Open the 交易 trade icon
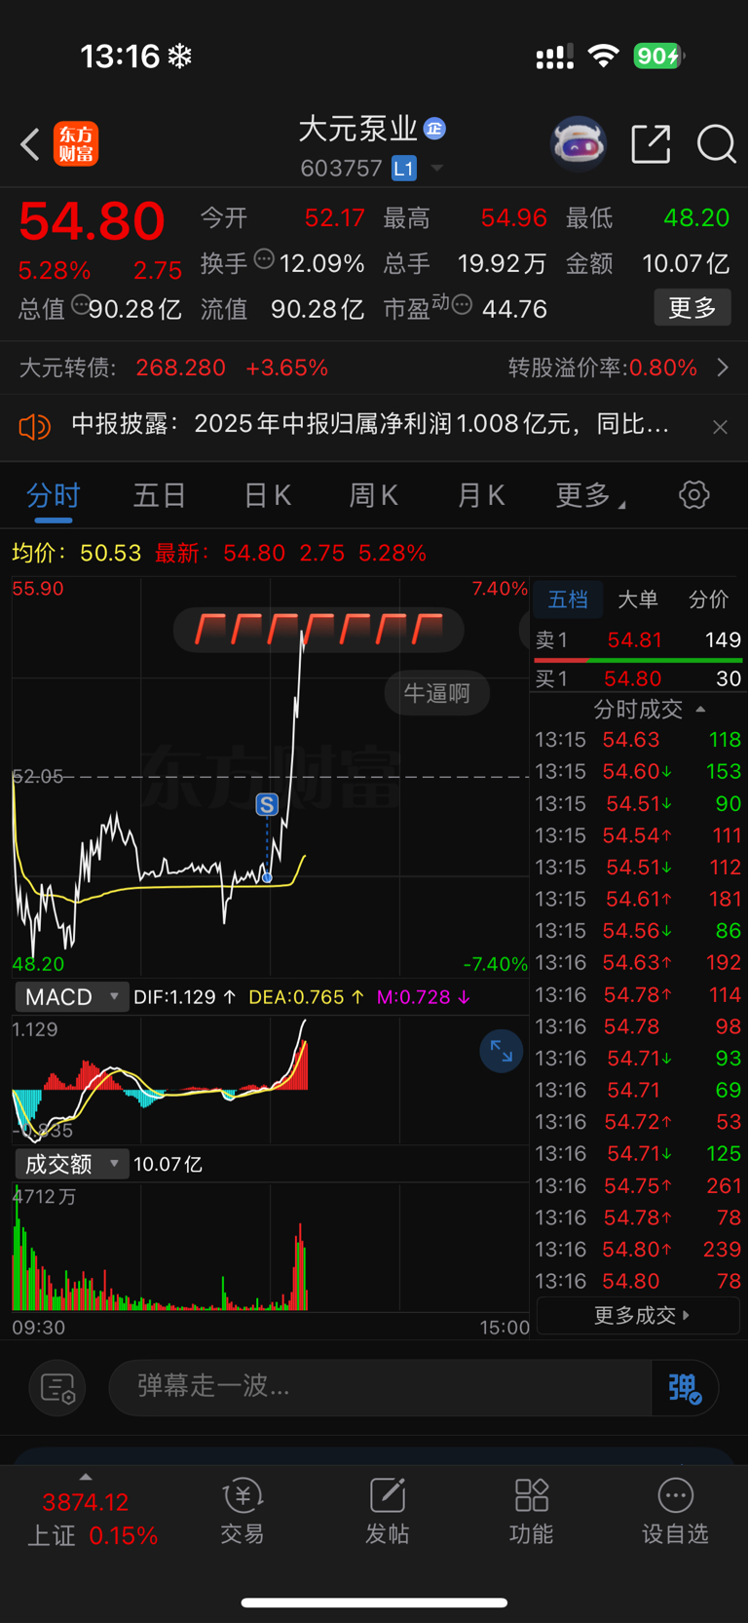 [x=243, y=1511]
